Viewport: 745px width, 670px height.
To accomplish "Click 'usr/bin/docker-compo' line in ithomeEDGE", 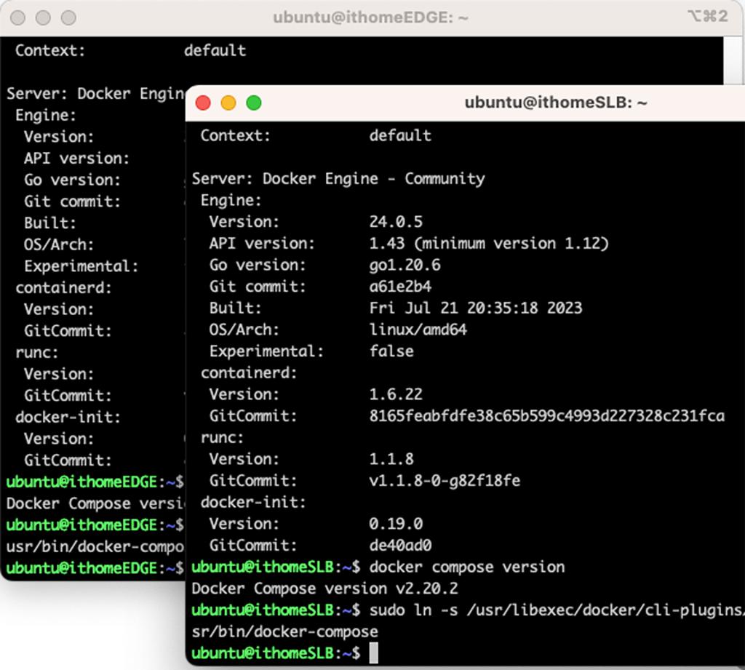I will [x=95, y=546].
